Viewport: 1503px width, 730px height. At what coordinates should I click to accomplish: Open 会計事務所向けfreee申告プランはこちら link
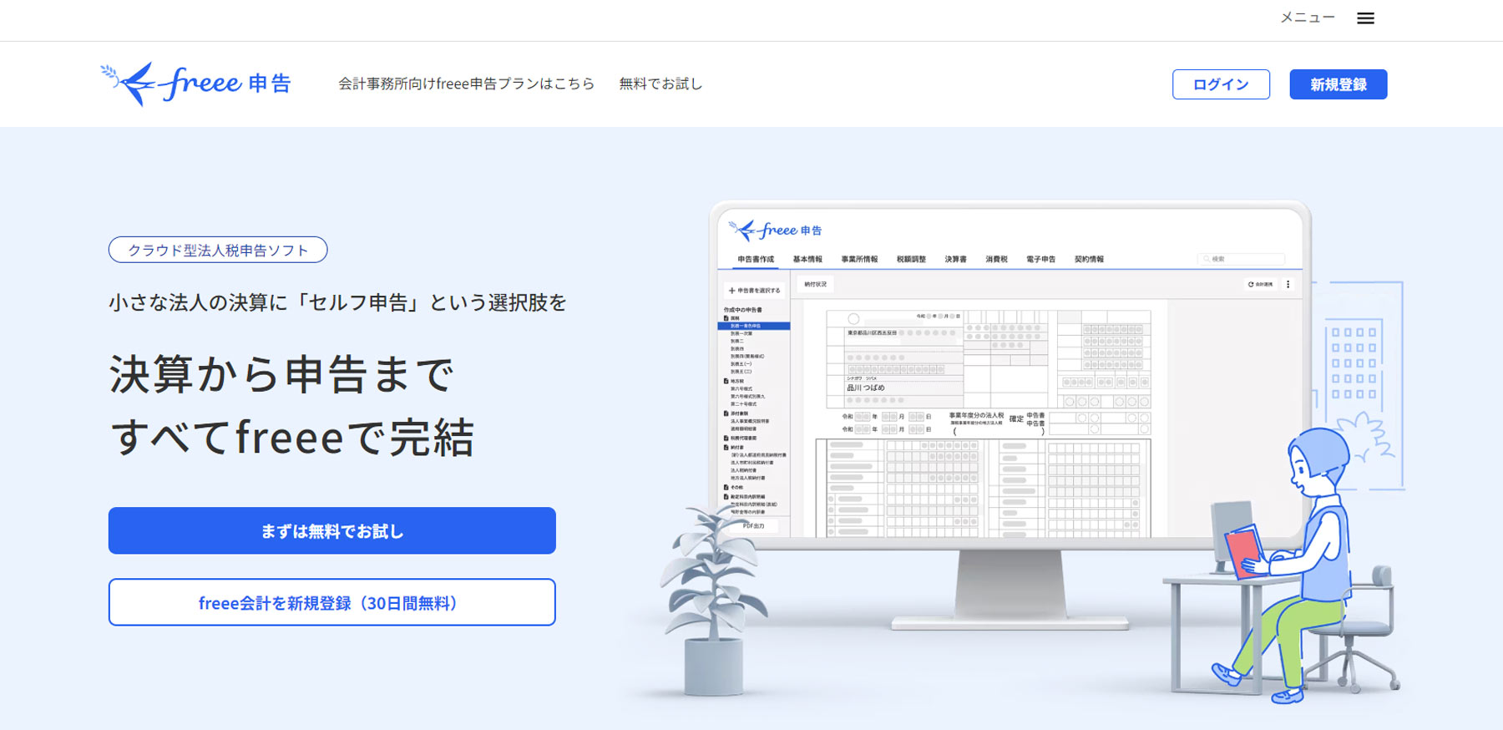pos(466,84)
